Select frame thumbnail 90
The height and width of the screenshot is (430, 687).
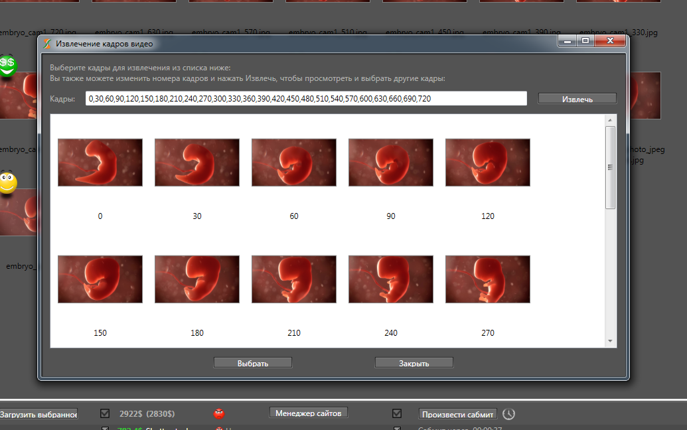coord(391,163)
